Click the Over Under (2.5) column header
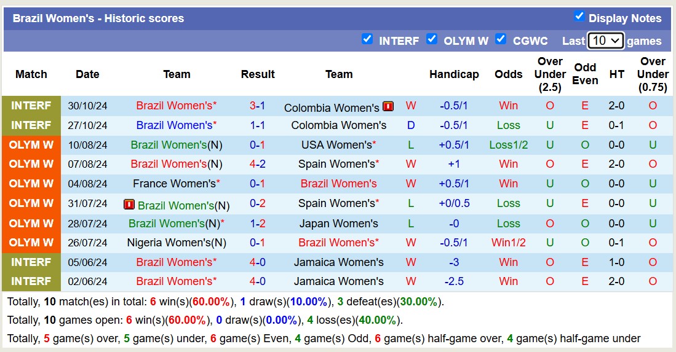 point(550,74)
